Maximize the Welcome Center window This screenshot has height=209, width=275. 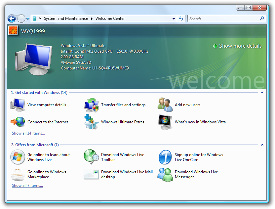[248, 8]
